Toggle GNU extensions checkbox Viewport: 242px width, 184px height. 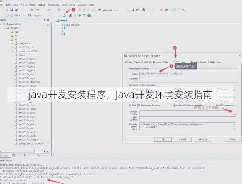point(217,105)
